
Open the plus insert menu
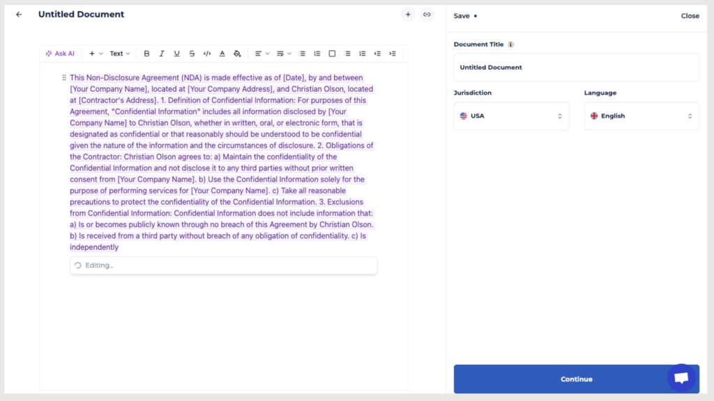(96, 54)
